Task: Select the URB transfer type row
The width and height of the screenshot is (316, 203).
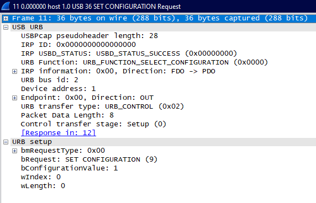Action: click(x=102, y=106)
